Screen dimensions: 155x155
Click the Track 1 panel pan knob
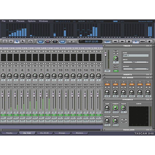(116, 58)
